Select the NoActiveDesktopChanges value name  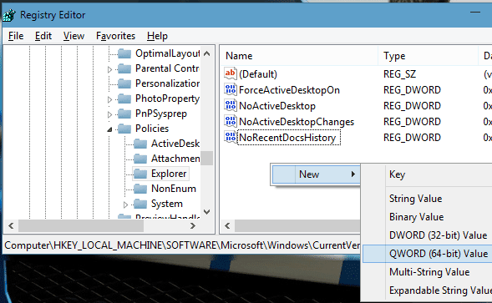click(x=297, y=122)
